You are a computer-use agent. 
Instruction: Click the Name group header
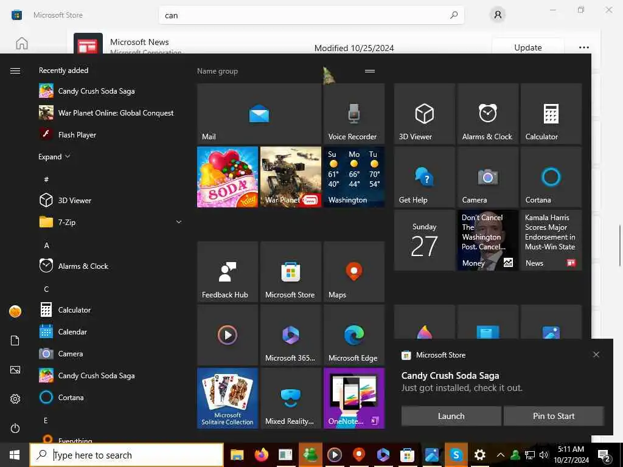[x=217, y=71]
